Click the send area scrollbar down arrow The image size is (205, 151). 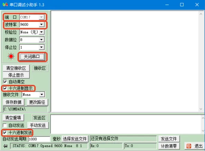tap(203, 131)
